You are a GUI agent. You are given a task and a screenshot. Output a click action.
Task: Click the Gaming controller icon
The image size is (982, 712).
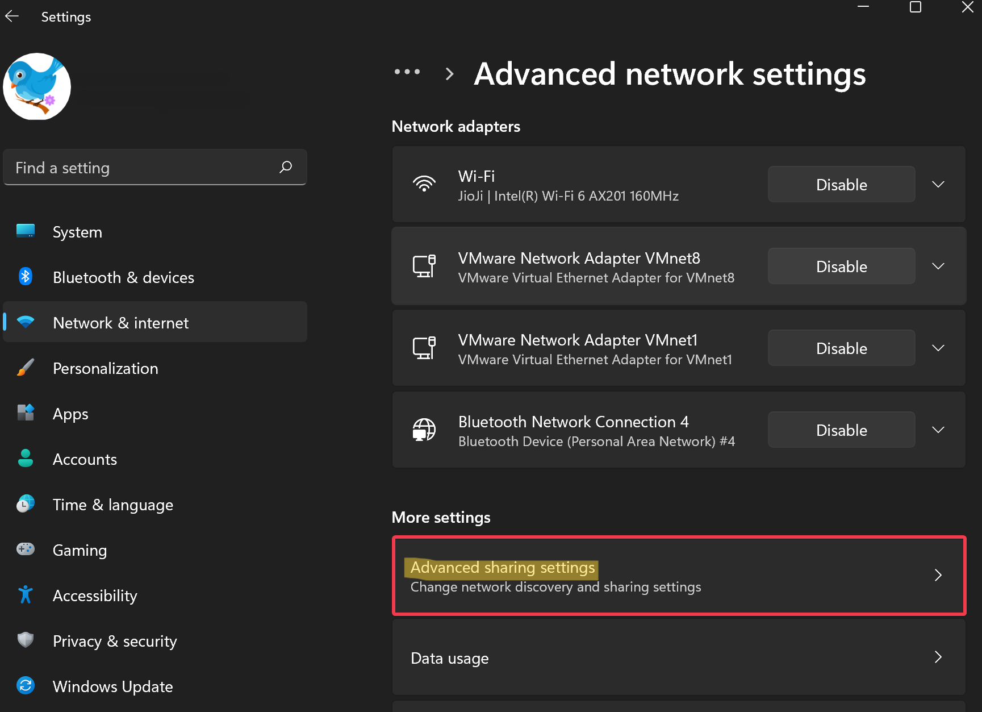pos(26,549)
